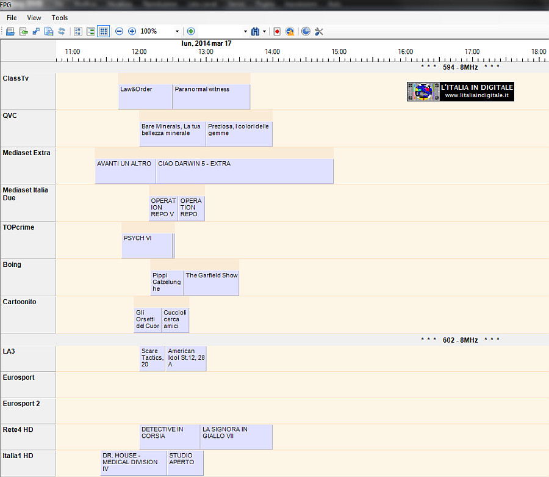549x477 pixels.
Task: Expand the empty combo box dropdown
Action: 245,31
